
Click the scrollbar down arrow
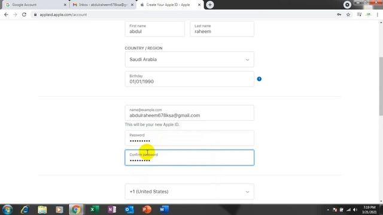(x=381, y=202)
